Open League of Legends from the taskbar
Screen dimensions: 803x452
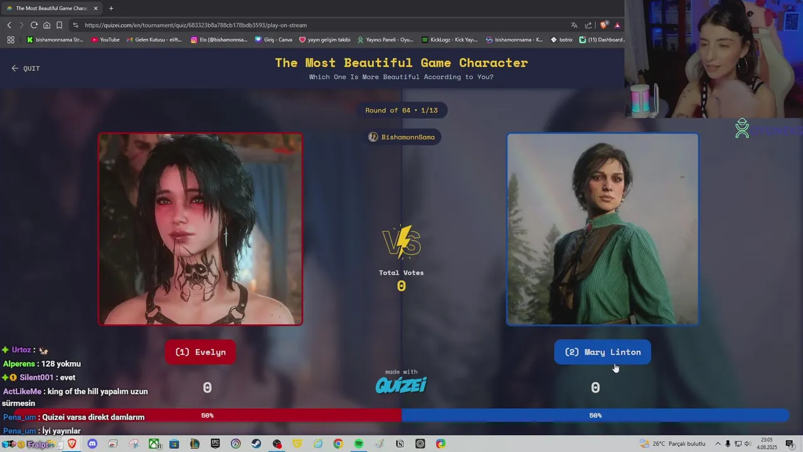[x=194, y=444]
